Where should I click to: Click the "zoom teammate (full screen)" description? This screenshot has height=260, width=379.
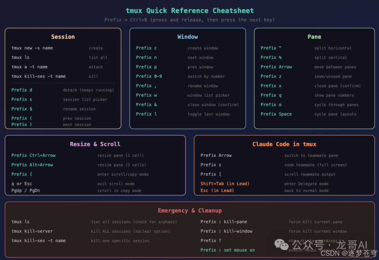click(x=315, y=165)
